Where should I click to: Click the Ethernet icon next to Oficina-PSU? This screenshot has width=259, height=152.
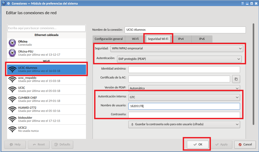coord(12,53)
